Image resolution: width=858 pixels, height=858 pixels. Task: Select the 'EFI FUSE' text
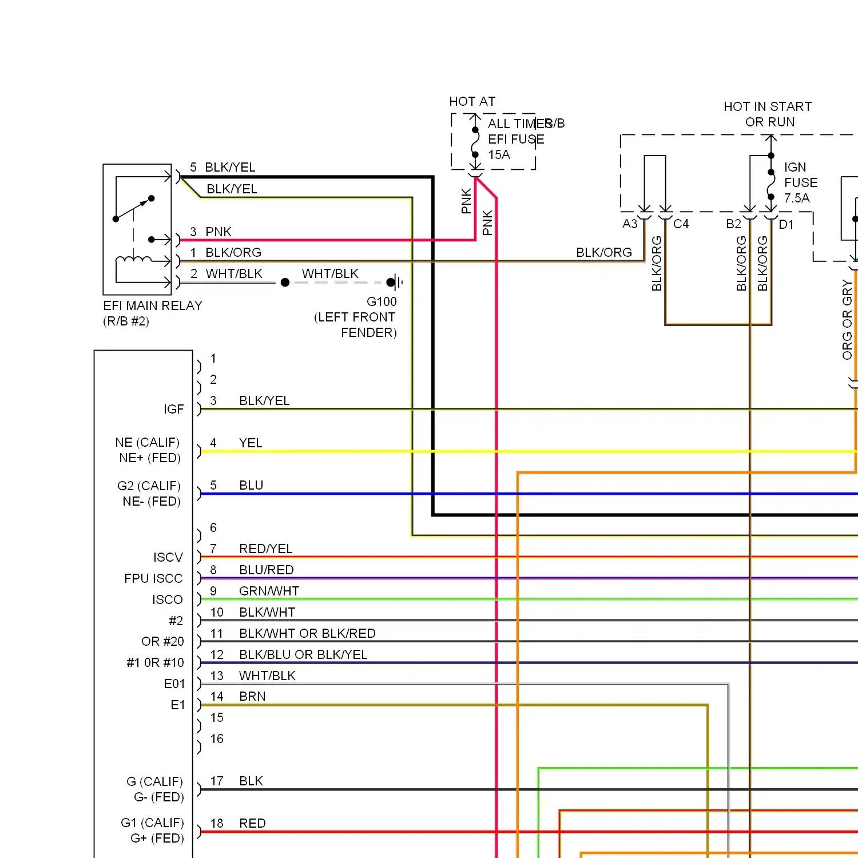click(x=516, y=140)
